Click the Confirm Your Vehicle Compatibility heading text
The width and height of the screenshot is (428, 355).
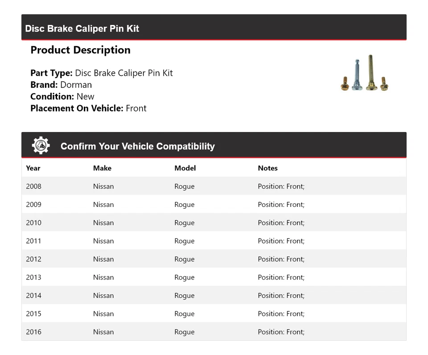(x=137, y=146)
